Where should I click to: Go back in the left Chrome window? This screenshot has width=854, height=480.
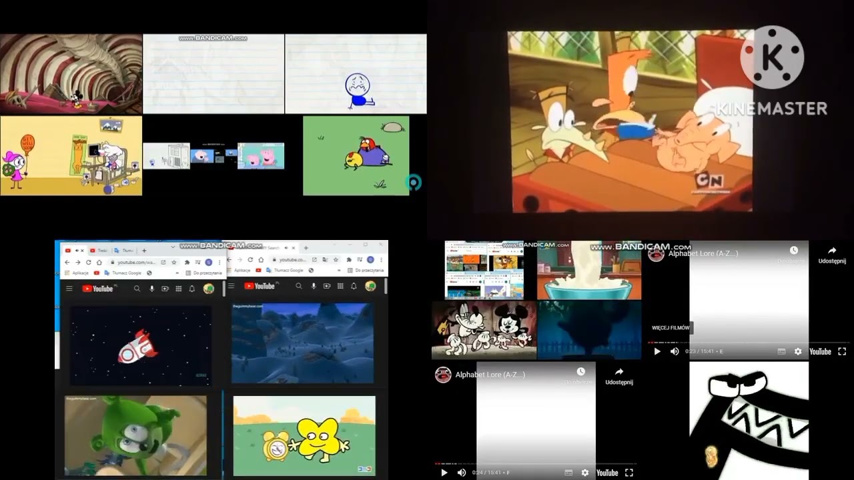(67, 262)
